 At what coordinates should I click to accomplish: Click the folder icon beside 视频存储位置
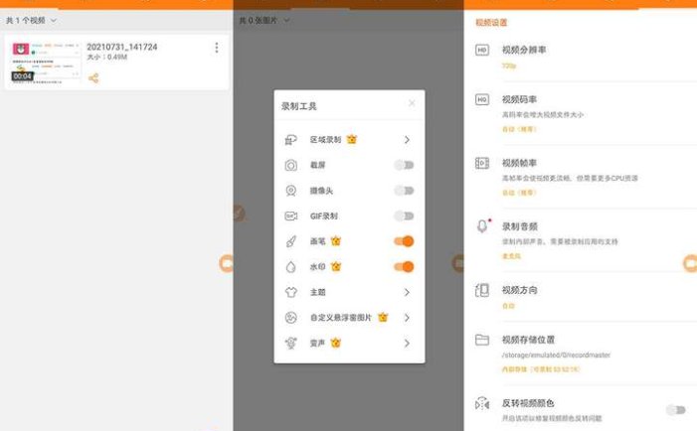click(x=482, y=340)
